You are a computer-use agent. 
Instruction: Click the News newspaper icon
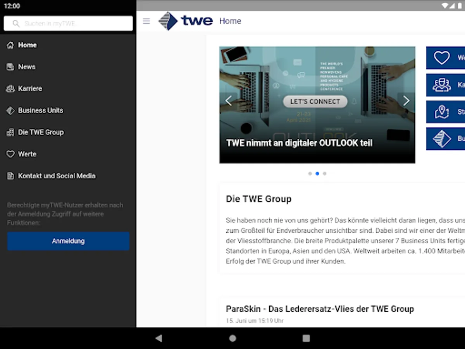[10, 67]
